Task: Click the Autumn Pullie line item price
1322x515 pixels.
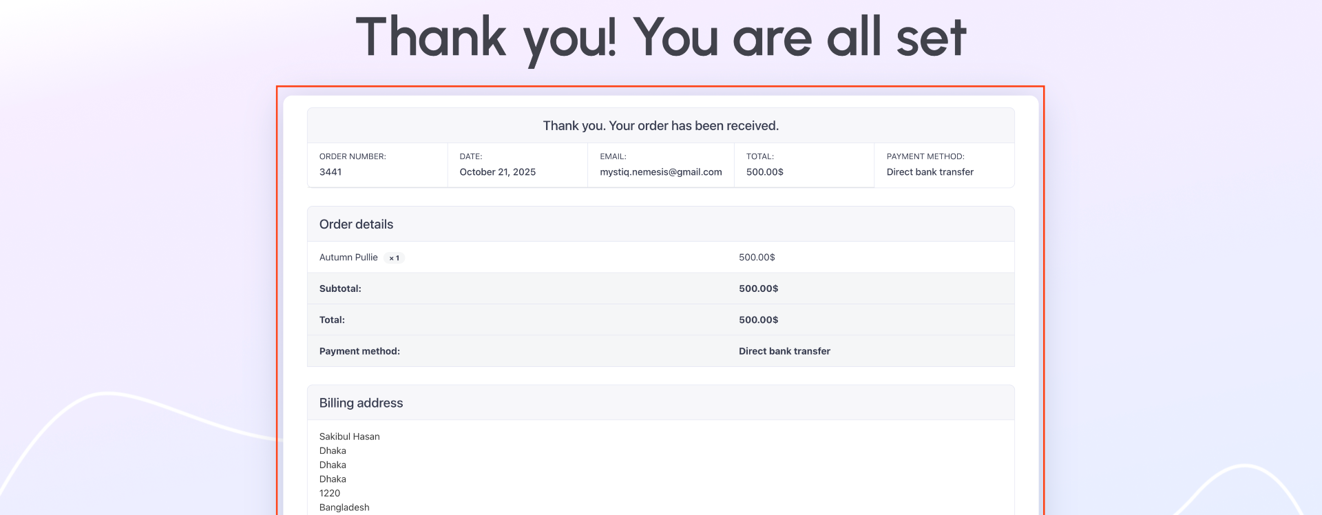Action: click(x=757, y=257)
